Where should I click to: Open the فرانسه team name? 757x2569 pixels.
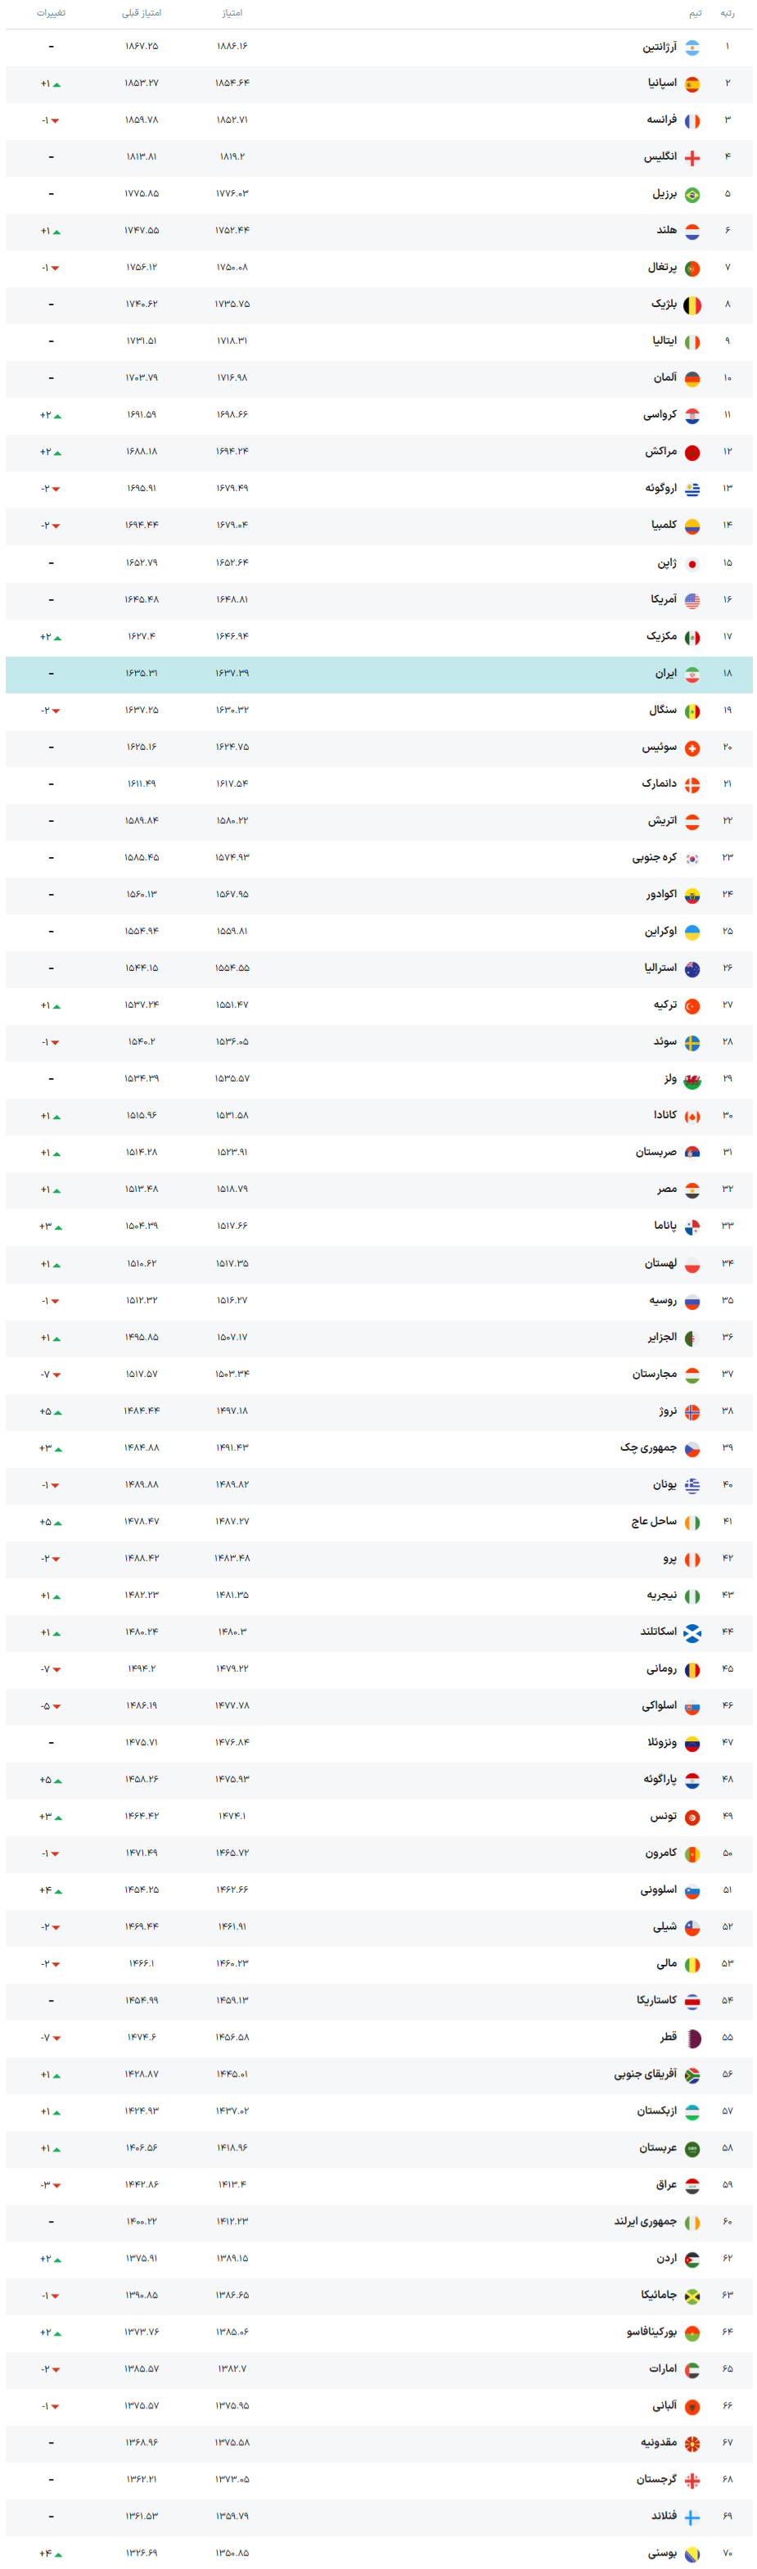661,120
